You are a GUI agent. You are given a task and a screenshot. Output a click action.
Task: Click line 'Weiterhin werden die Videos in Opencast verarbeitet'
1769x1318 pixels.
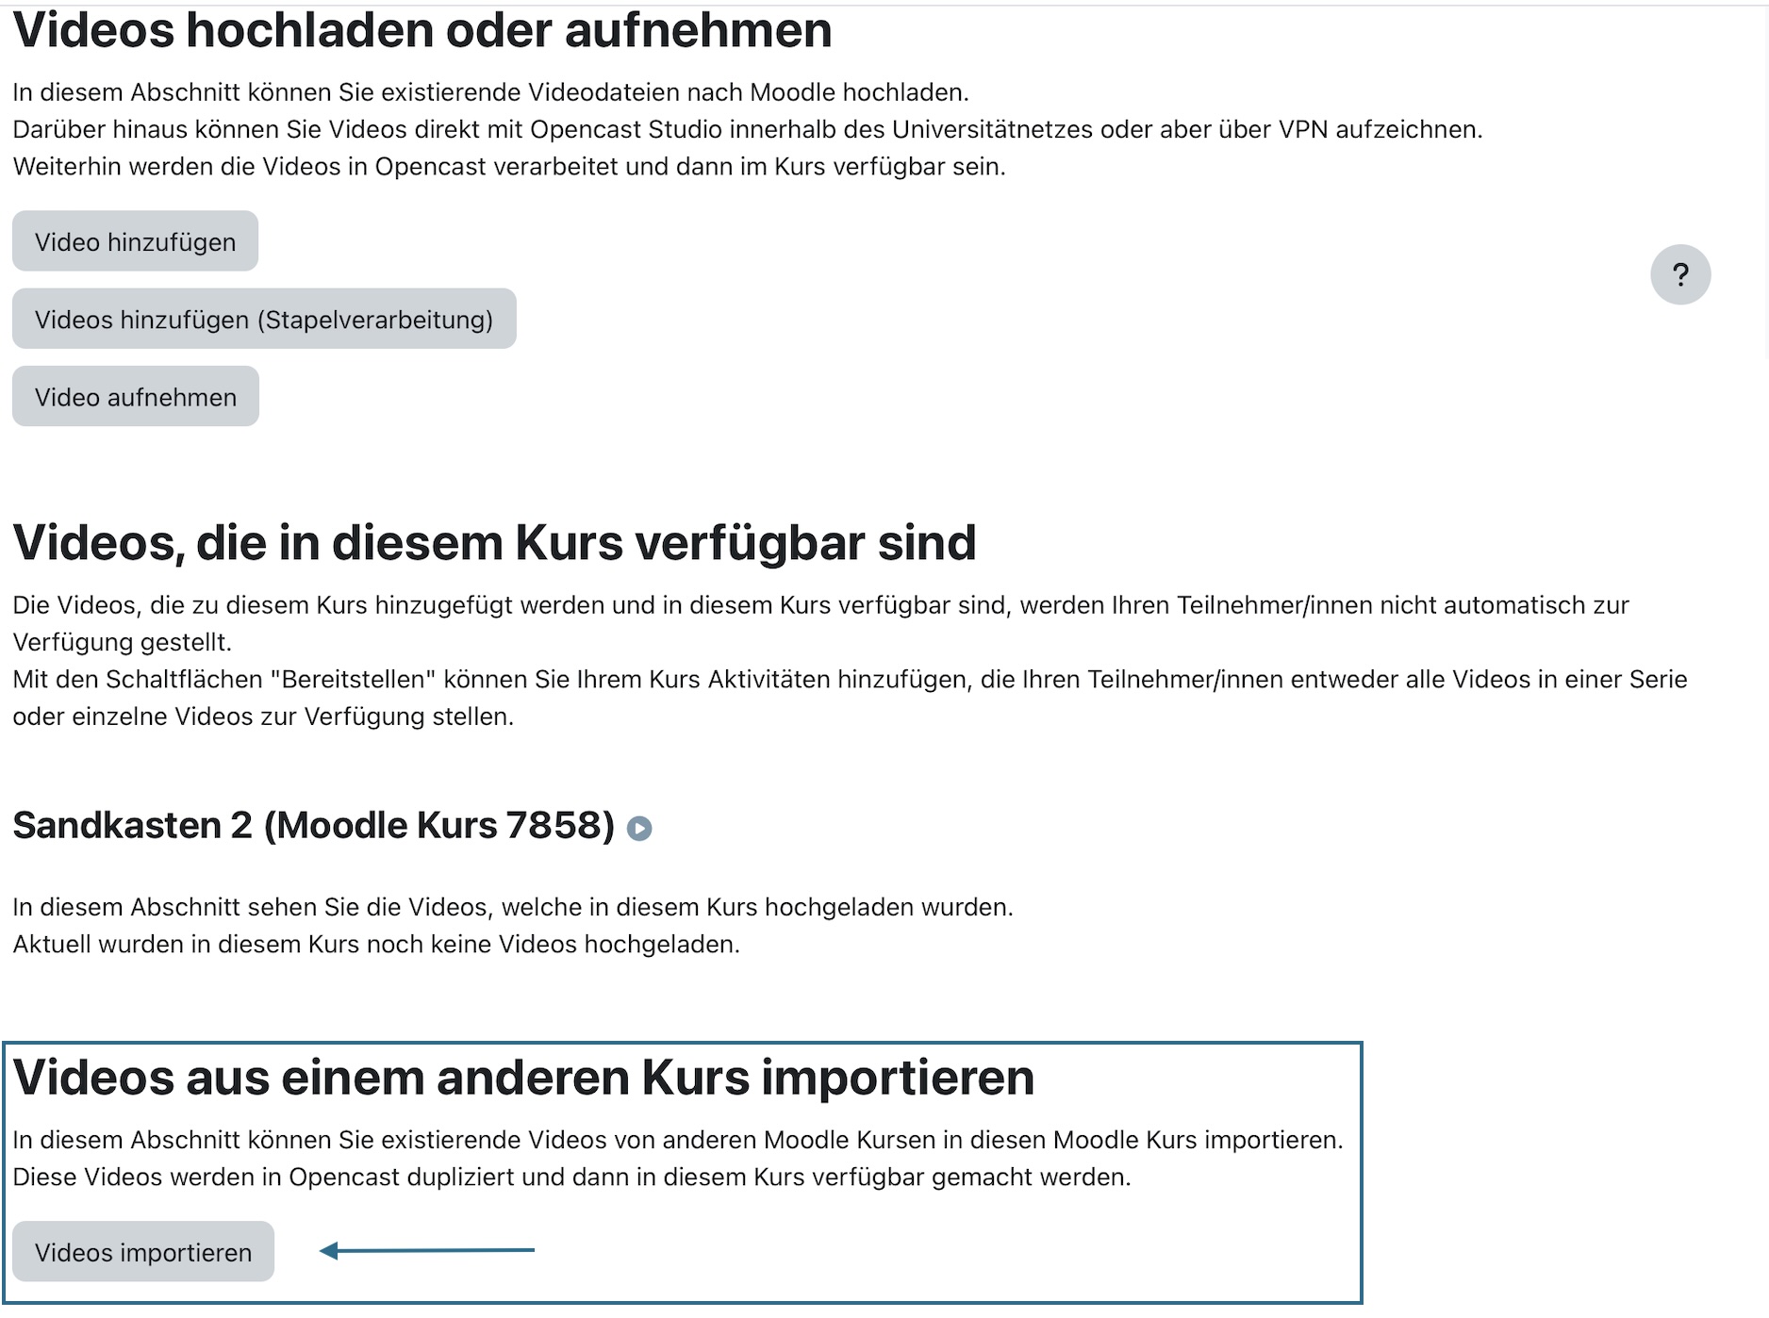pyautogui.click(x=509, y=166)
